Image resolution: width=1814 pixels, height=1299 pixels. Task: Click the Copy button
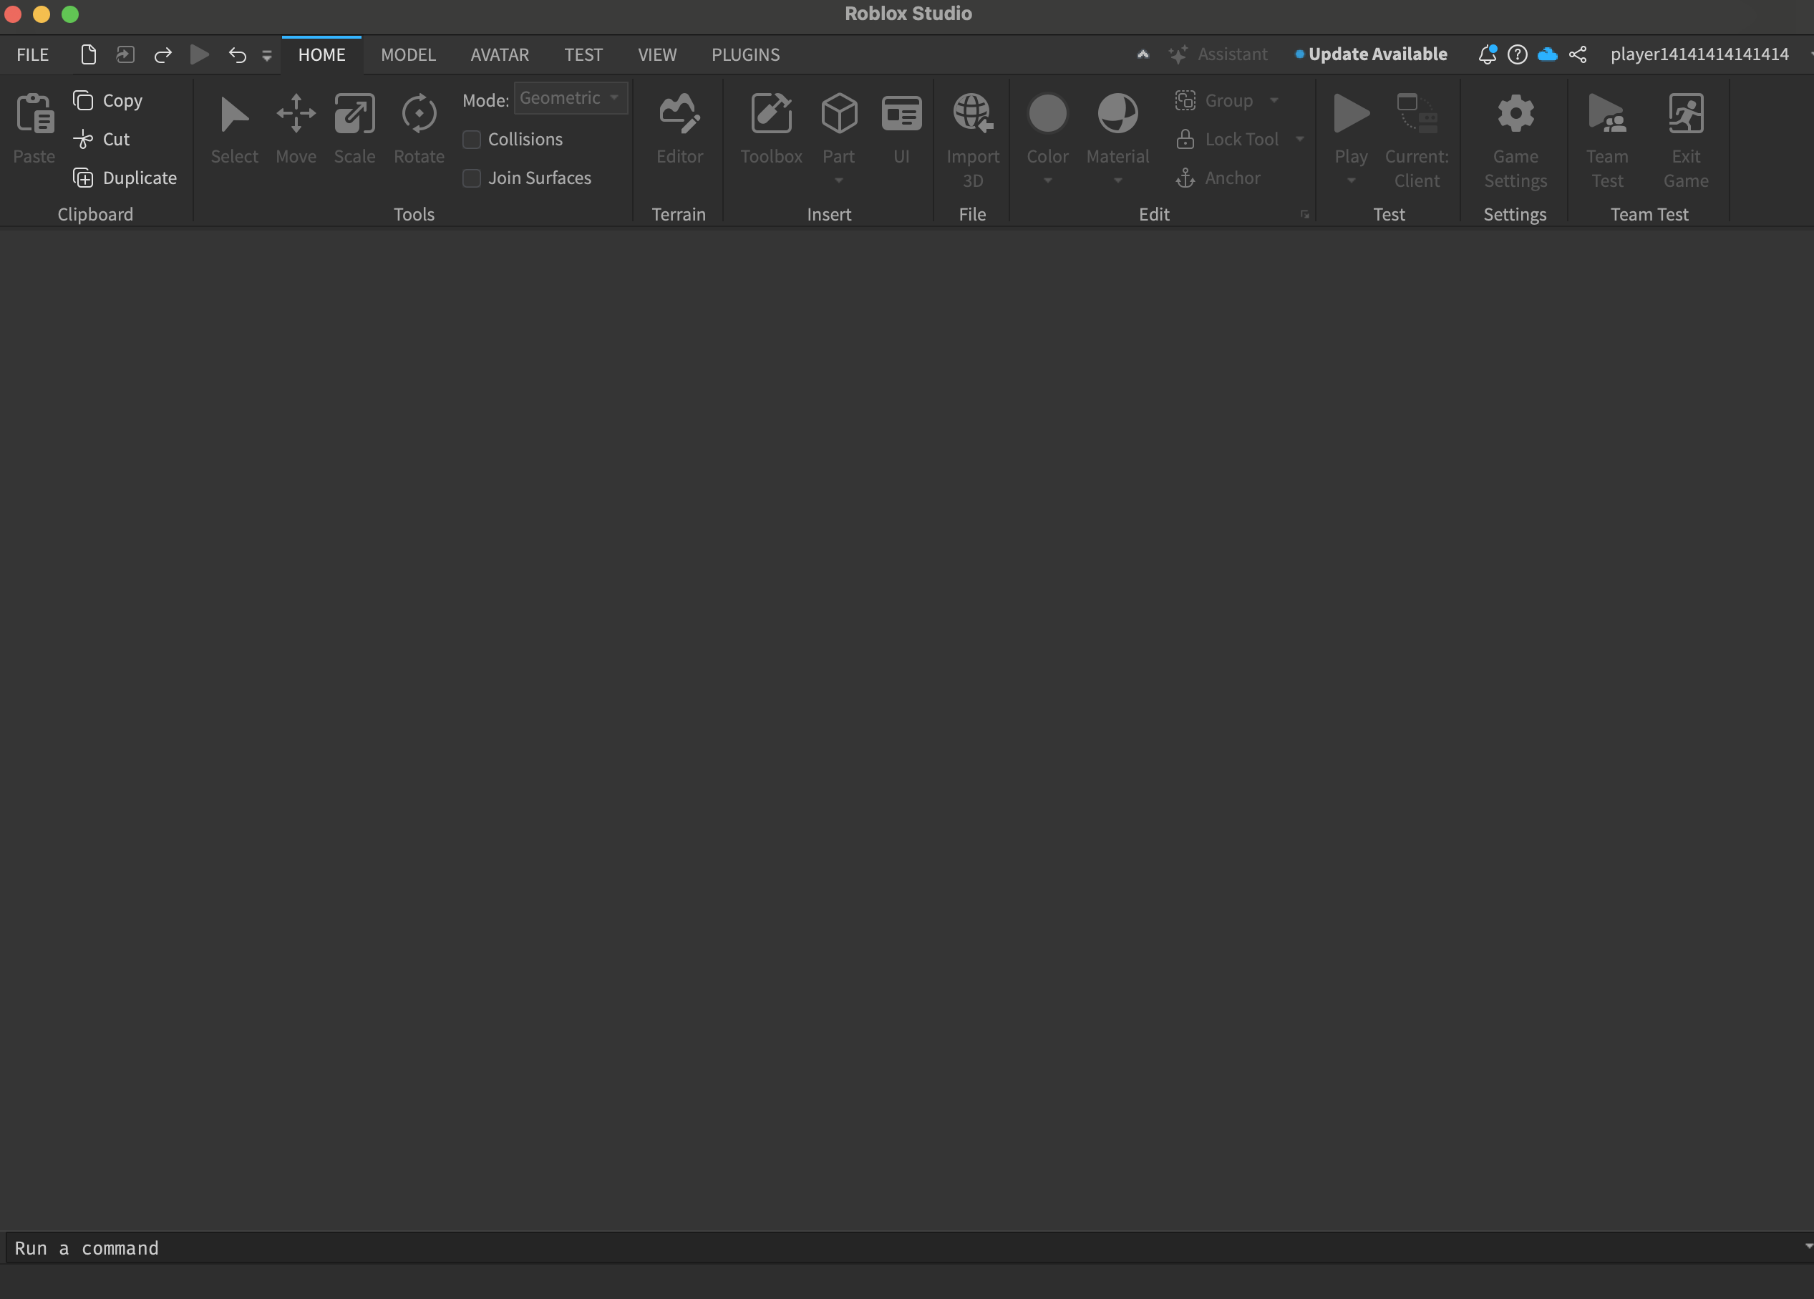108,101
